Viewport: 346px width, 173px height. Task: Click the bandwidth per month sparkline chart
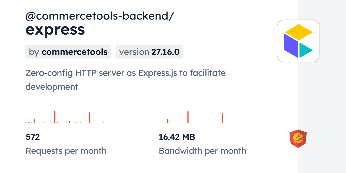click(195, 117)
